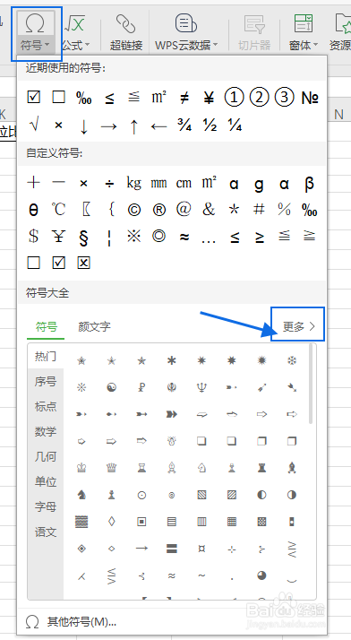Insert the snowflake symbol in 热门 grid

tap(292, 360)
